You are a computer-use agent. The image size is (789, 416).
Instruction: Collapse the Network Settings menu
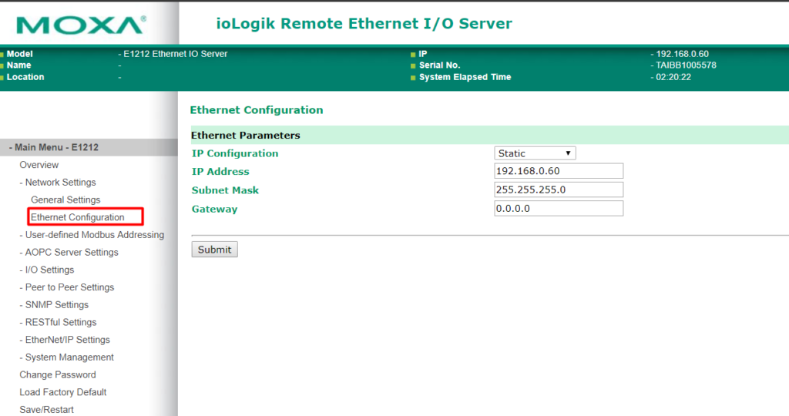57,182
